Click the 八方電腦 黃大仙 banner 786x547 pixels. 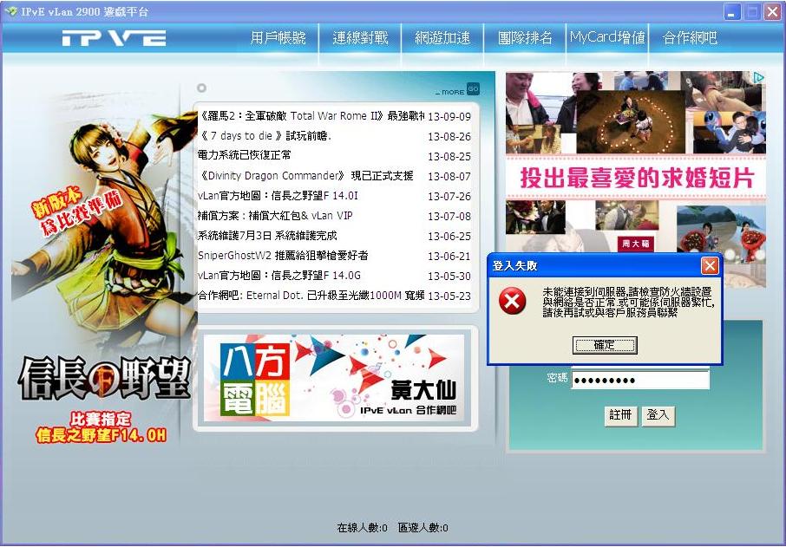[x=334, y=378]
